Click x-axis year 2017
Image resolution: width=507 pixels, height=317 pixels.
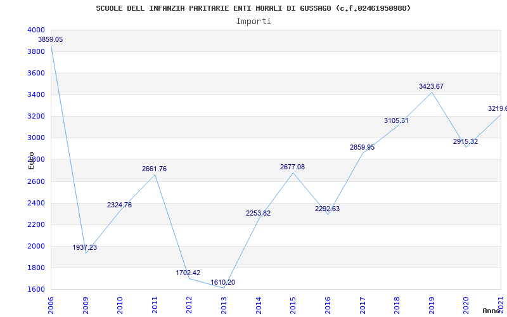[362, 305]
